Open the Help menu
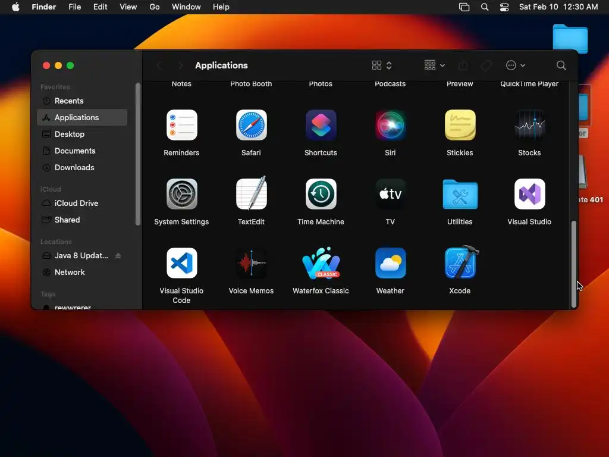609x457 pixels. tap(221, 7)
